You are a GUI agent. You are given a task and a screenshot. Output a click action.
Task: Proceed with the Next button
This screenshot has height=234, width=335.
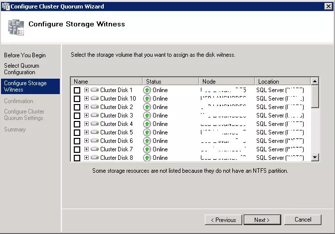[262, 220]
